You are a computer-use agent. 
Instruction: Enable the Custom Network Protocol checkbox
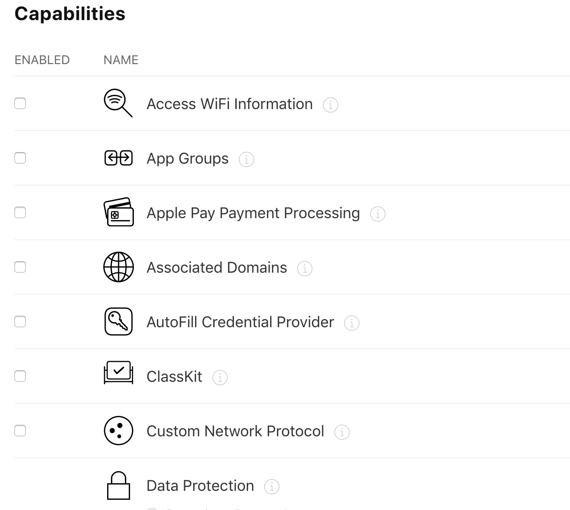20,431
